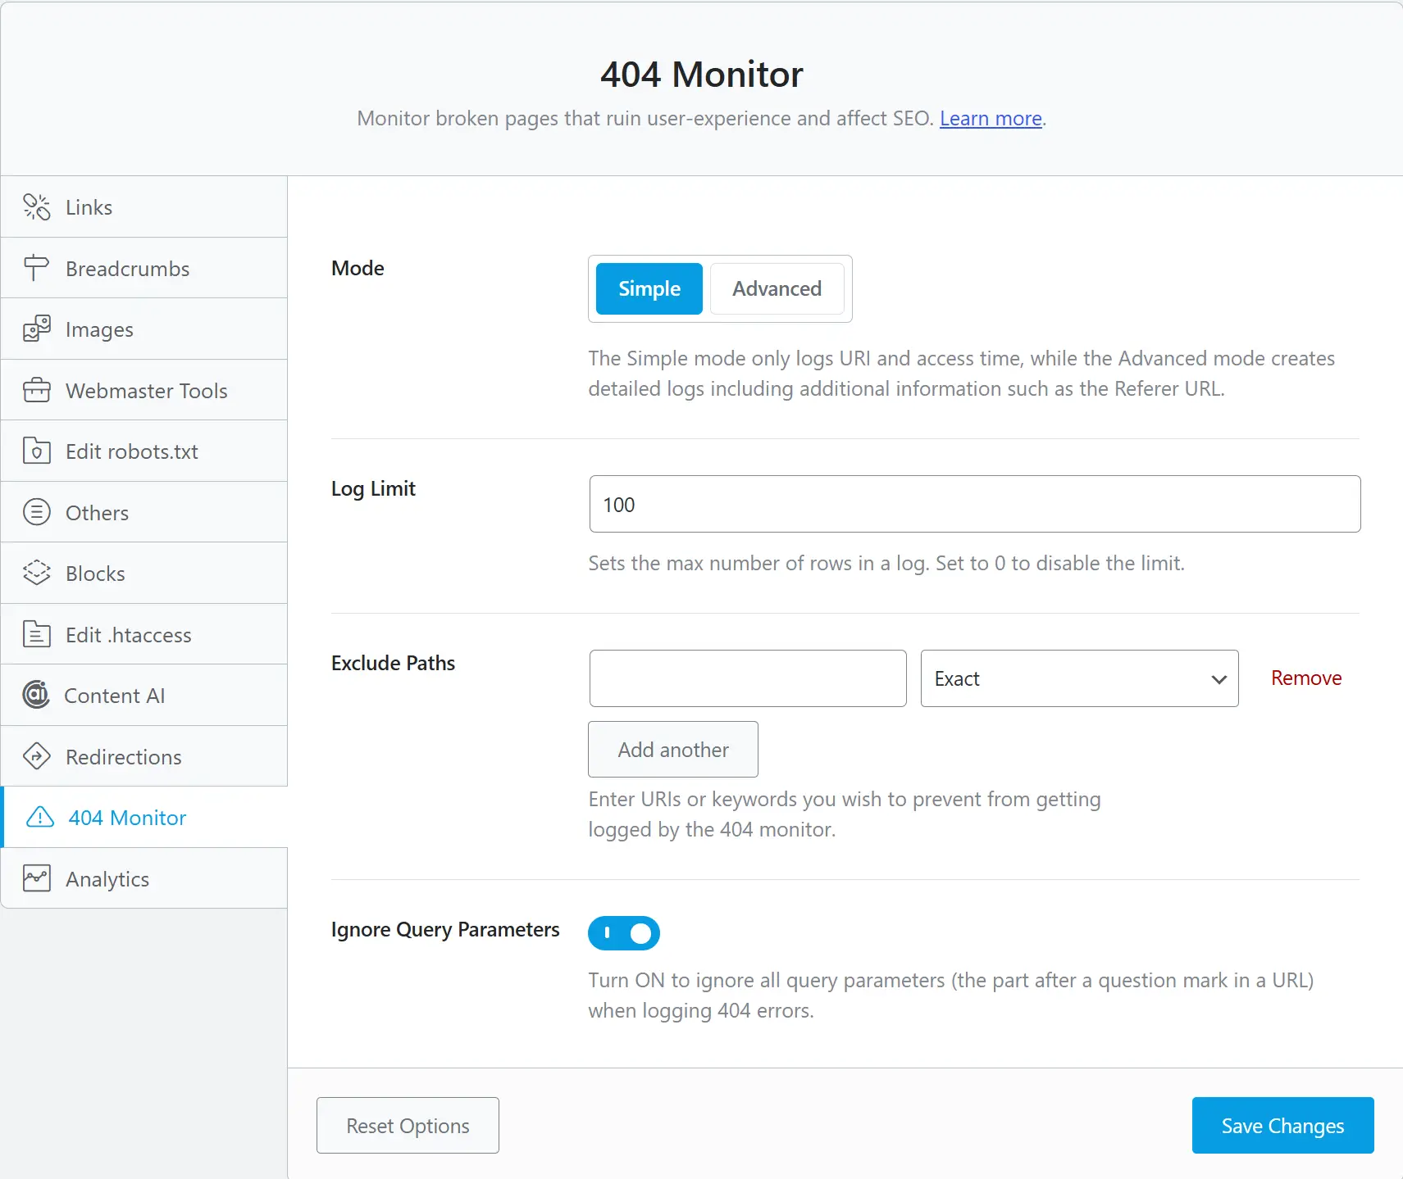Screen dimensions: 1403x1179
Task: Click the Analytics chart icon
Action: coord(36,878)
